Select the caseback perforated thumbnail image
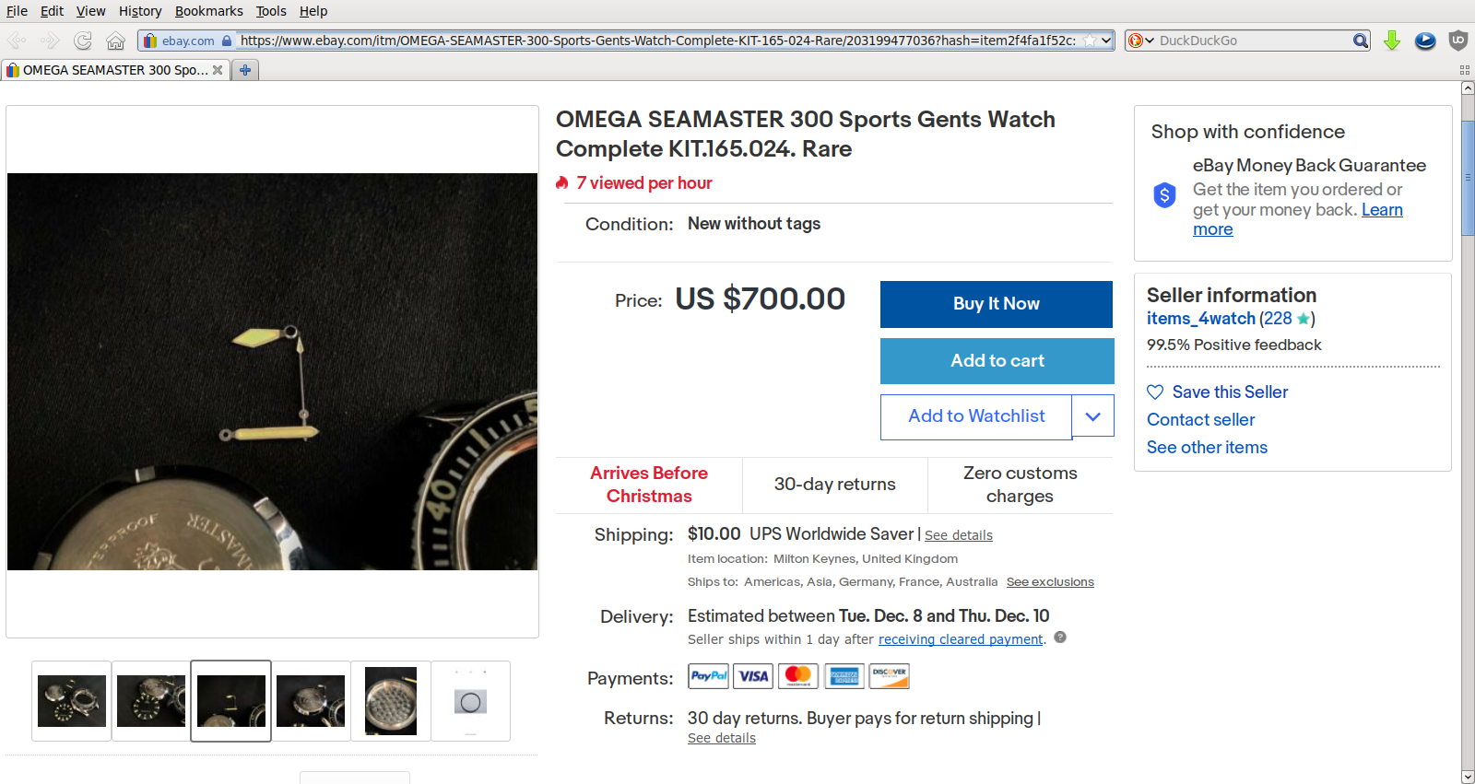 click(x=391, y=701)
